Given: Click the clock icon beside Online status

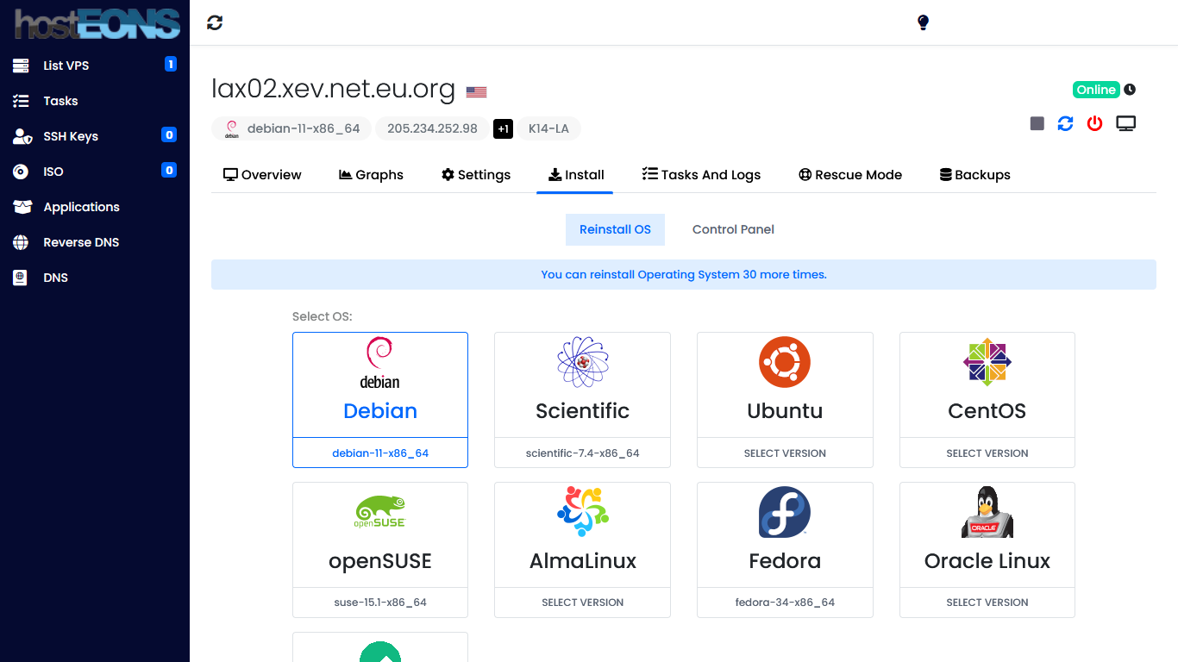Looking at the screenshot, I should [x=1130, y=90].
